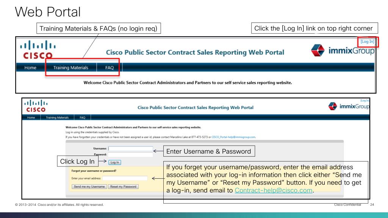Click the bold welcome line on lower login page
This screenshot has height=218, width=388.
pos(133,127)
